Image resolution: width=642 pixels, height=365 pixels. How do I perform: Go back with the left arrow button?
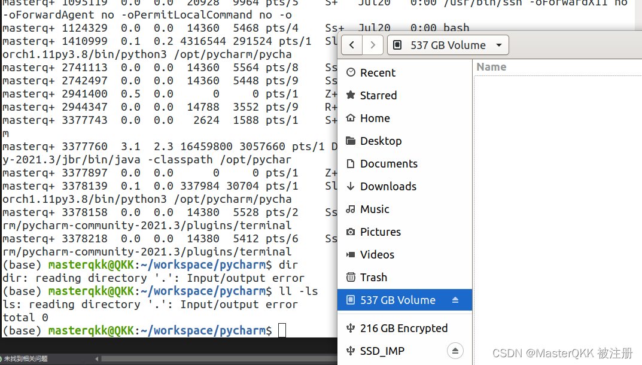click(352, 45)
